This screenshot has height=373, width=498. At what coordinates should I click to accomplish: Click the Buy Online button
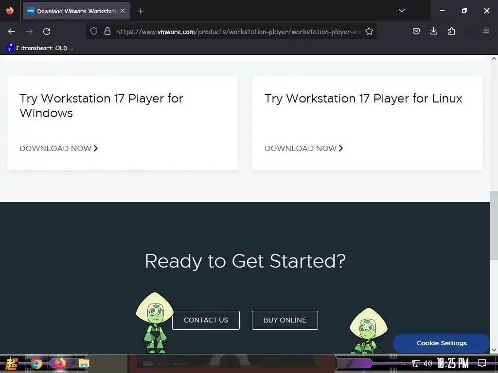coord(285,321)
